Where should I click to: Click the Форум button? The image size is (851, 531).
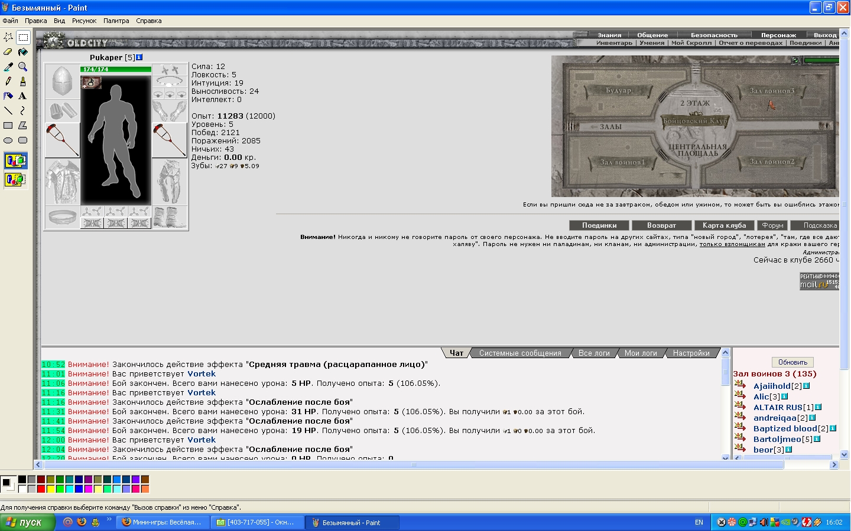tap(772, 225)
